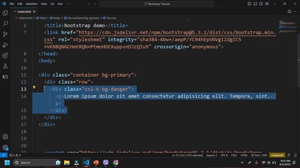The image size is (300, 168).
Task: Click the "col-6 bg-danger" class value
Action: point(106,89)
